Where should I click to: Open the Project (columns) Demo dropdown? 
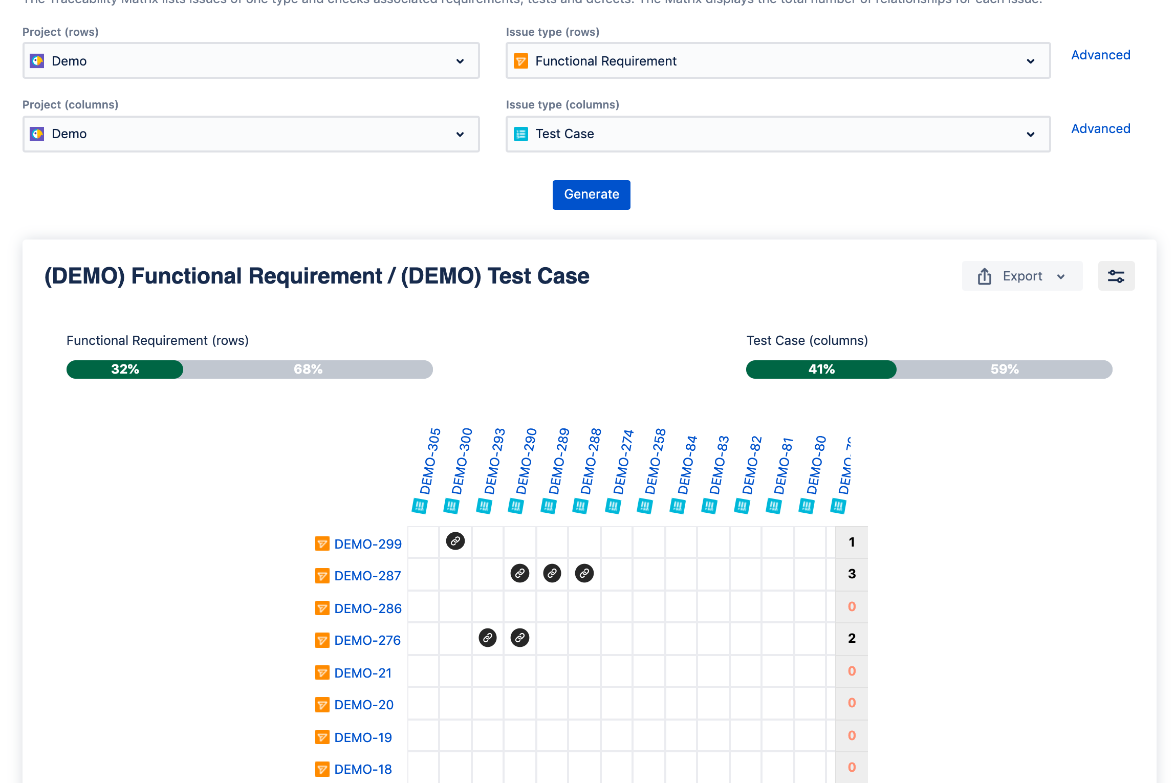pos(251,134)
